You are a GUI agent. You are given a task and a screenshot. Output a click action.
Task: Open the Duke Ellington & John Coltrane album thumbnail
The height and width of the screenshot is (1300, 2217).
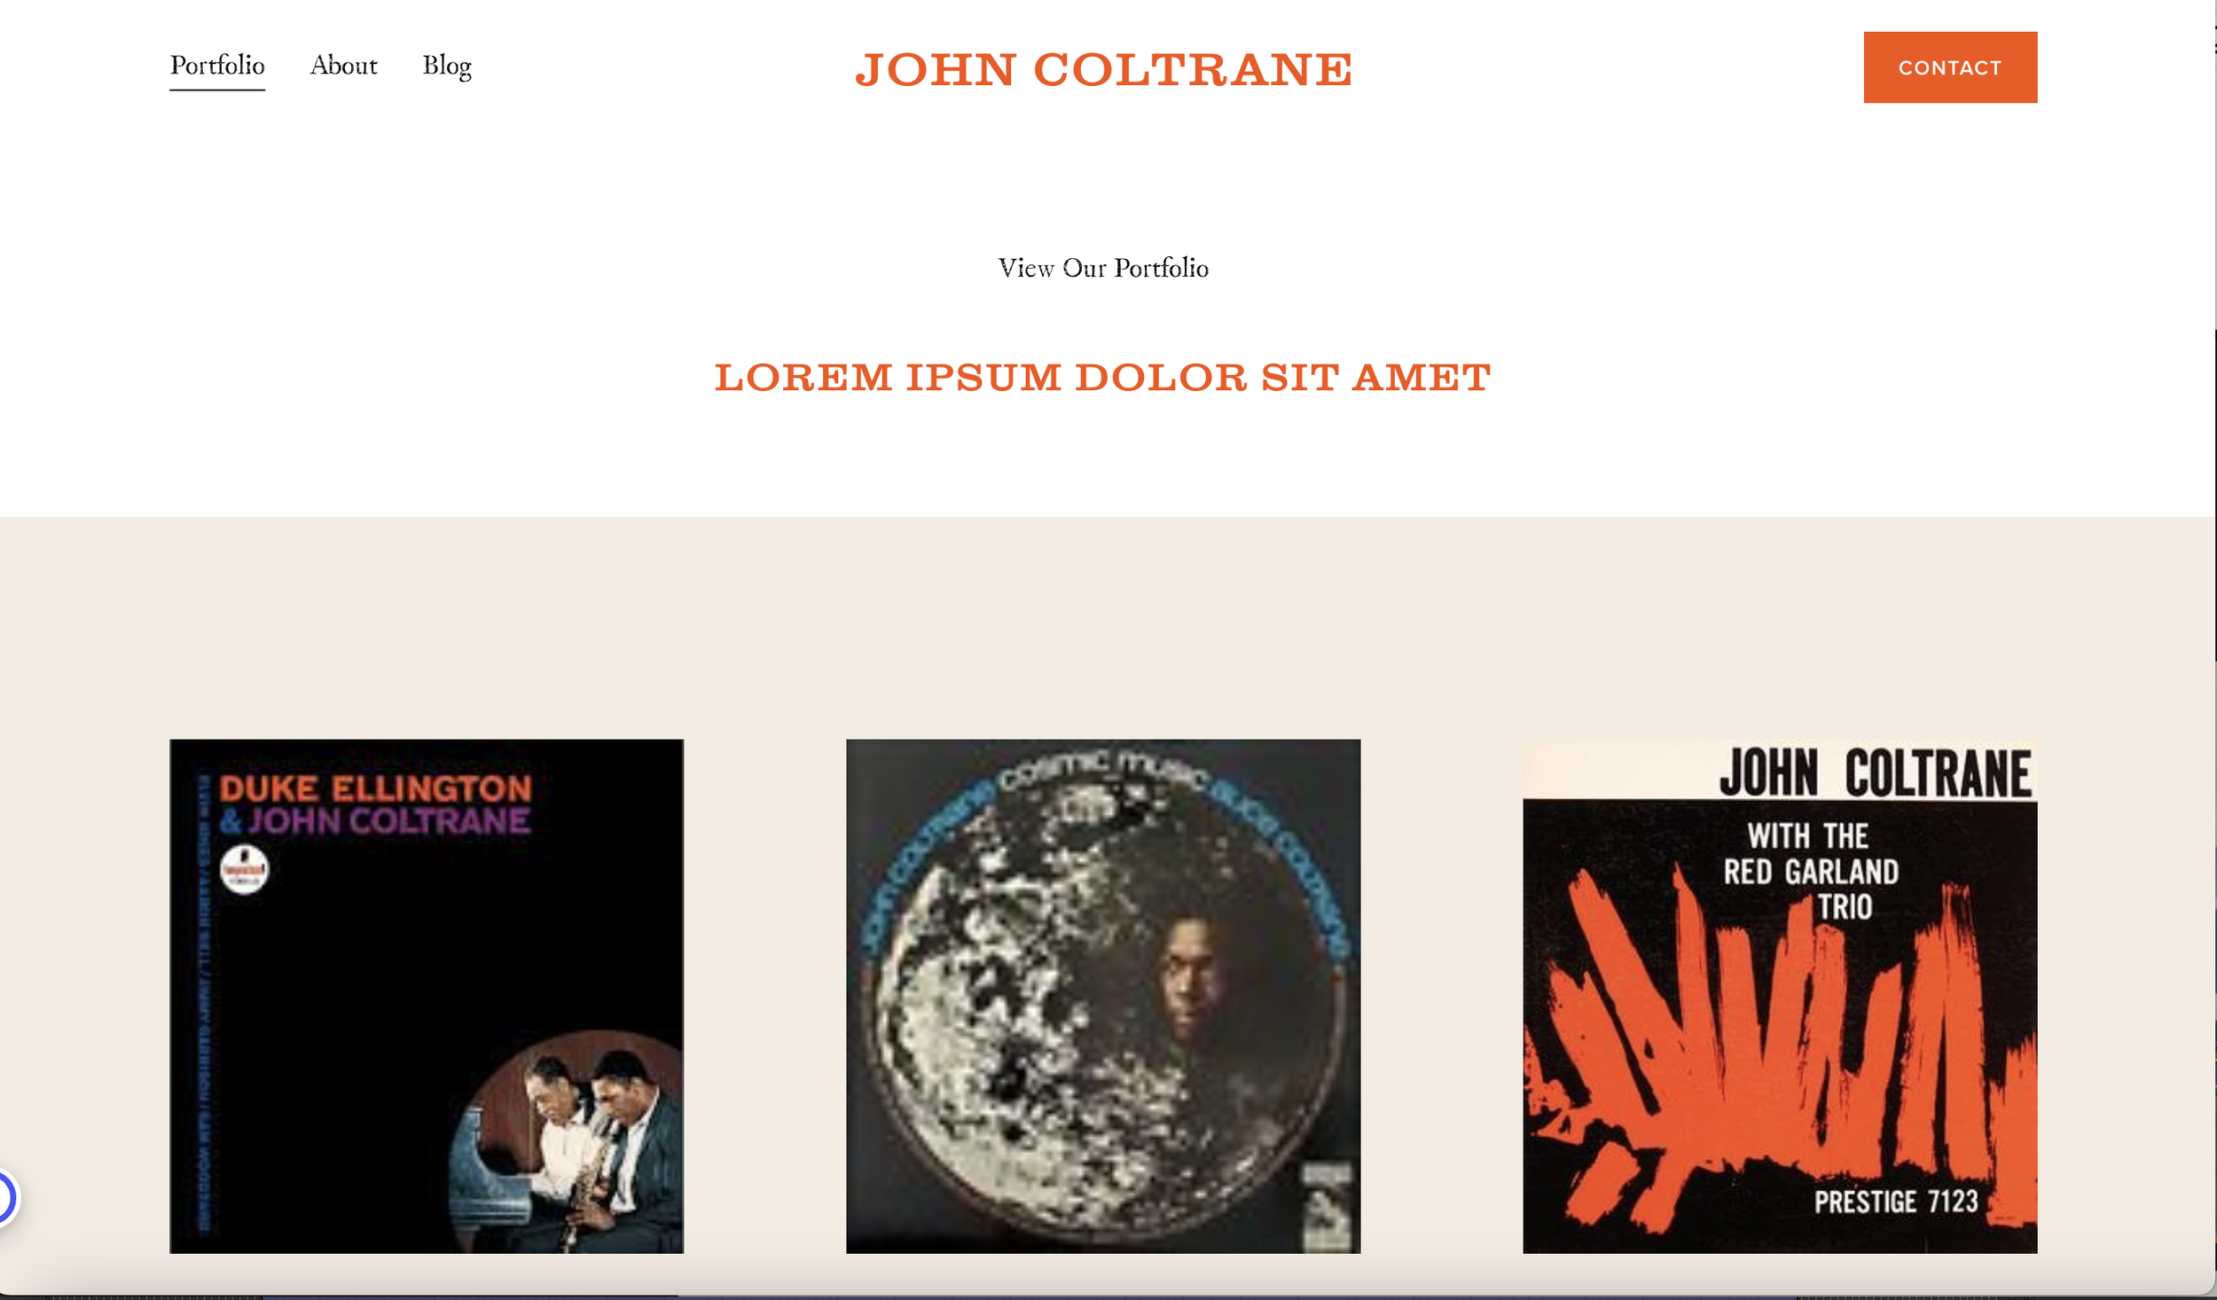point(427,996)
